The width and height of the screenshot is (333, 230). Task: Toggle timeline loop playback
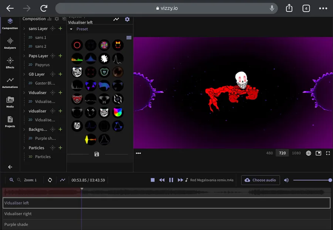[x=50, y=180]
